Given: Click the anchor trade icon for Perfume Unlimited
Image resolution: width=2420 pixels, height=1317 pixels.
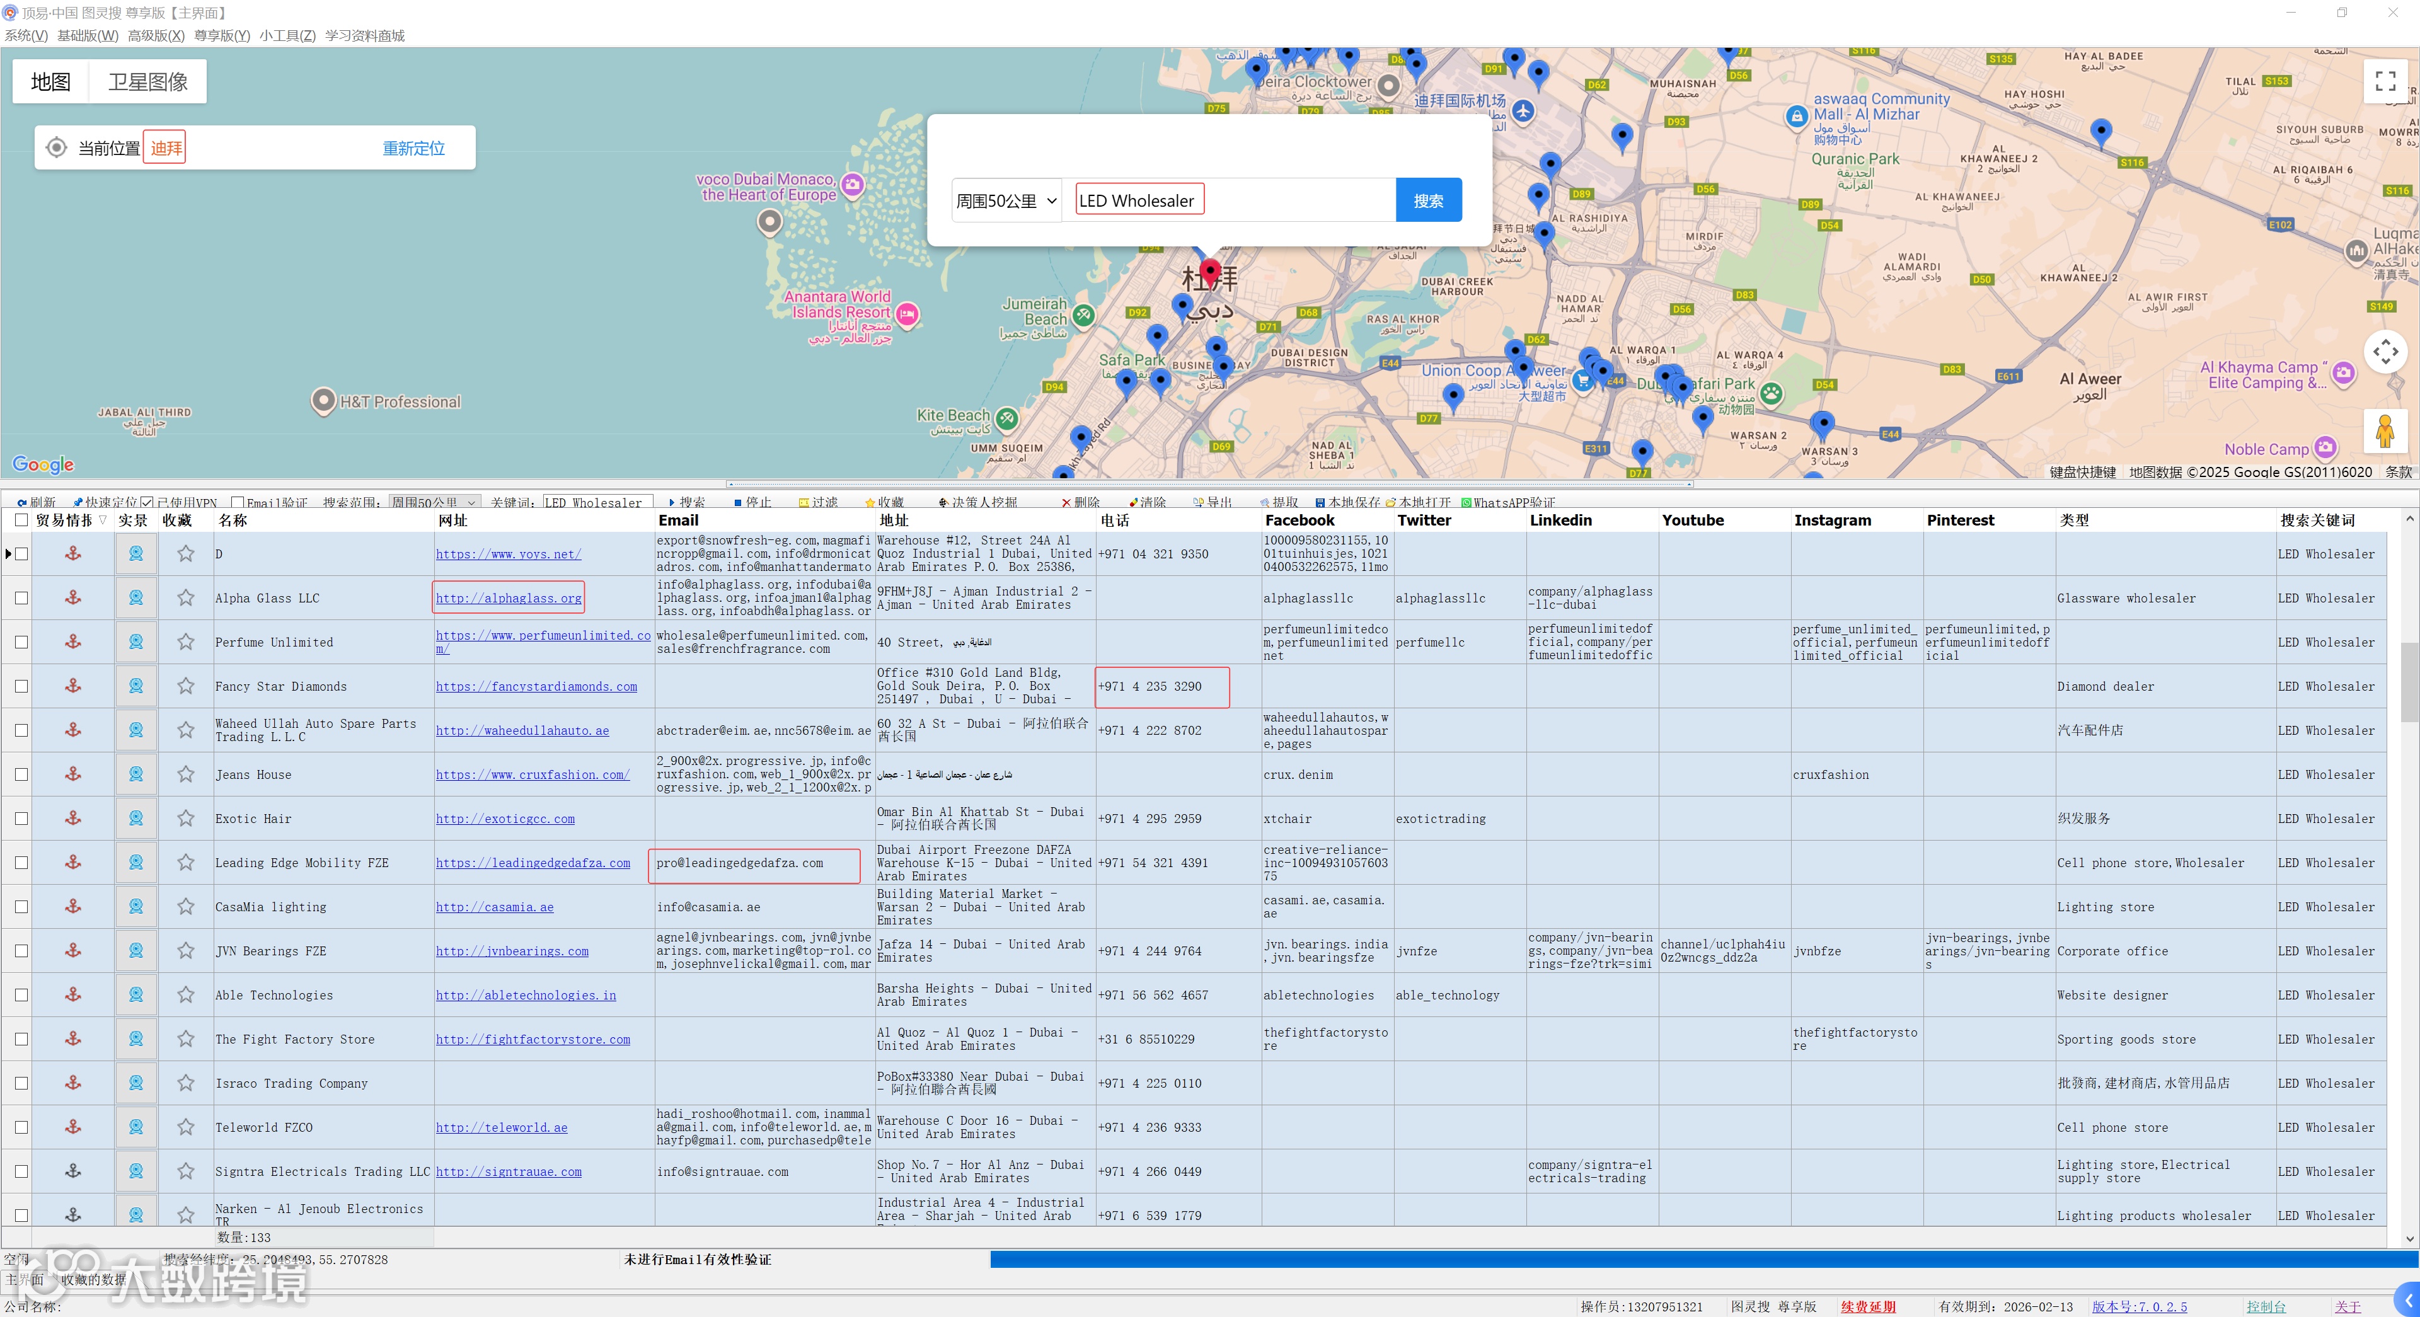Looking at the screenshot, I should (72, 641).
